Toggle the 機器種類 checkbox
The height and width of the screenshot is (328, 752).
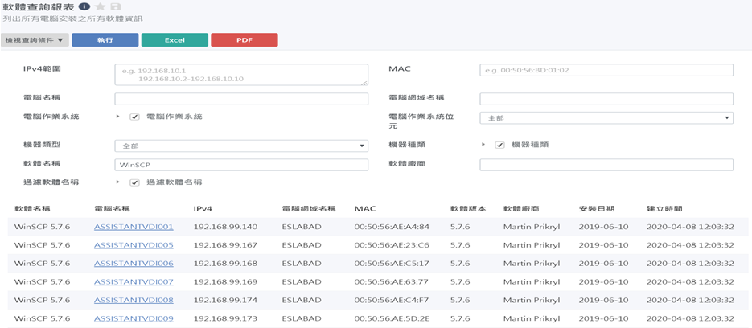pos(499,146)
